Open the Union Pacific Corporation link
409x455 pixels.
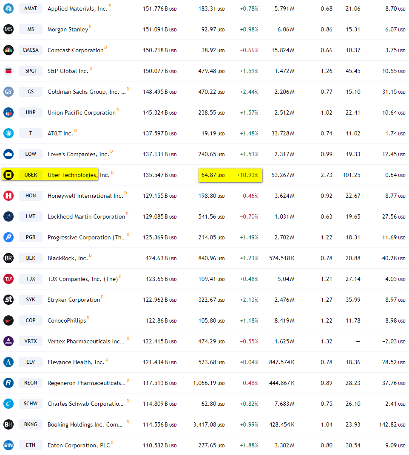click(82, 112)
